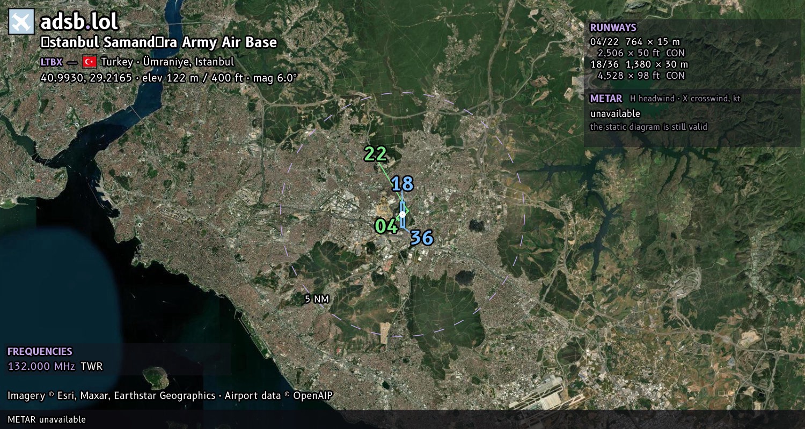
Task: Select runway end label 04
Action: coord(386,226)
